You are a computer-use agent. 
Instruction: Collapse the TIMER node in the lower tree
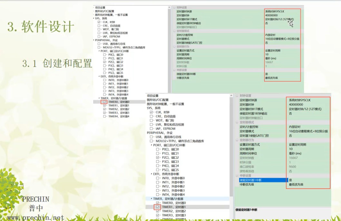(151, 199)
